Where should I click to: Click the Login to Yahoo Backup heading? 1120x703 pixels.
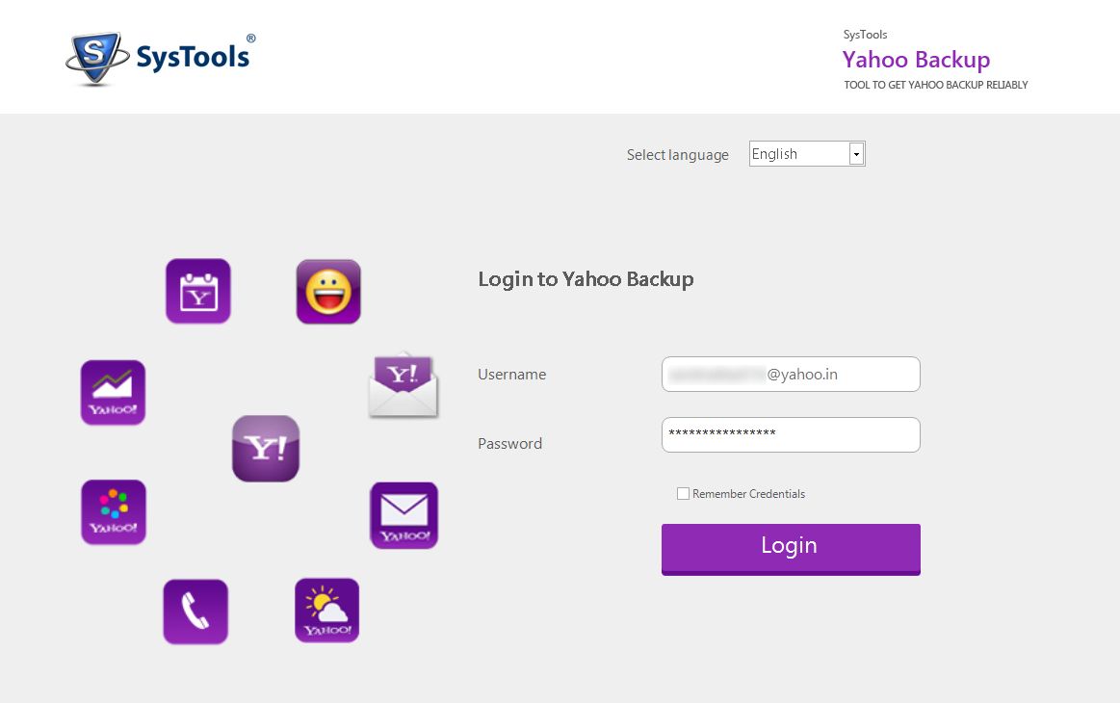(x=586, y=279)
